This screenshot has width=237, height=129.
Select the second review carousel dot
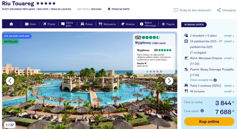click(x=151, y=72)
